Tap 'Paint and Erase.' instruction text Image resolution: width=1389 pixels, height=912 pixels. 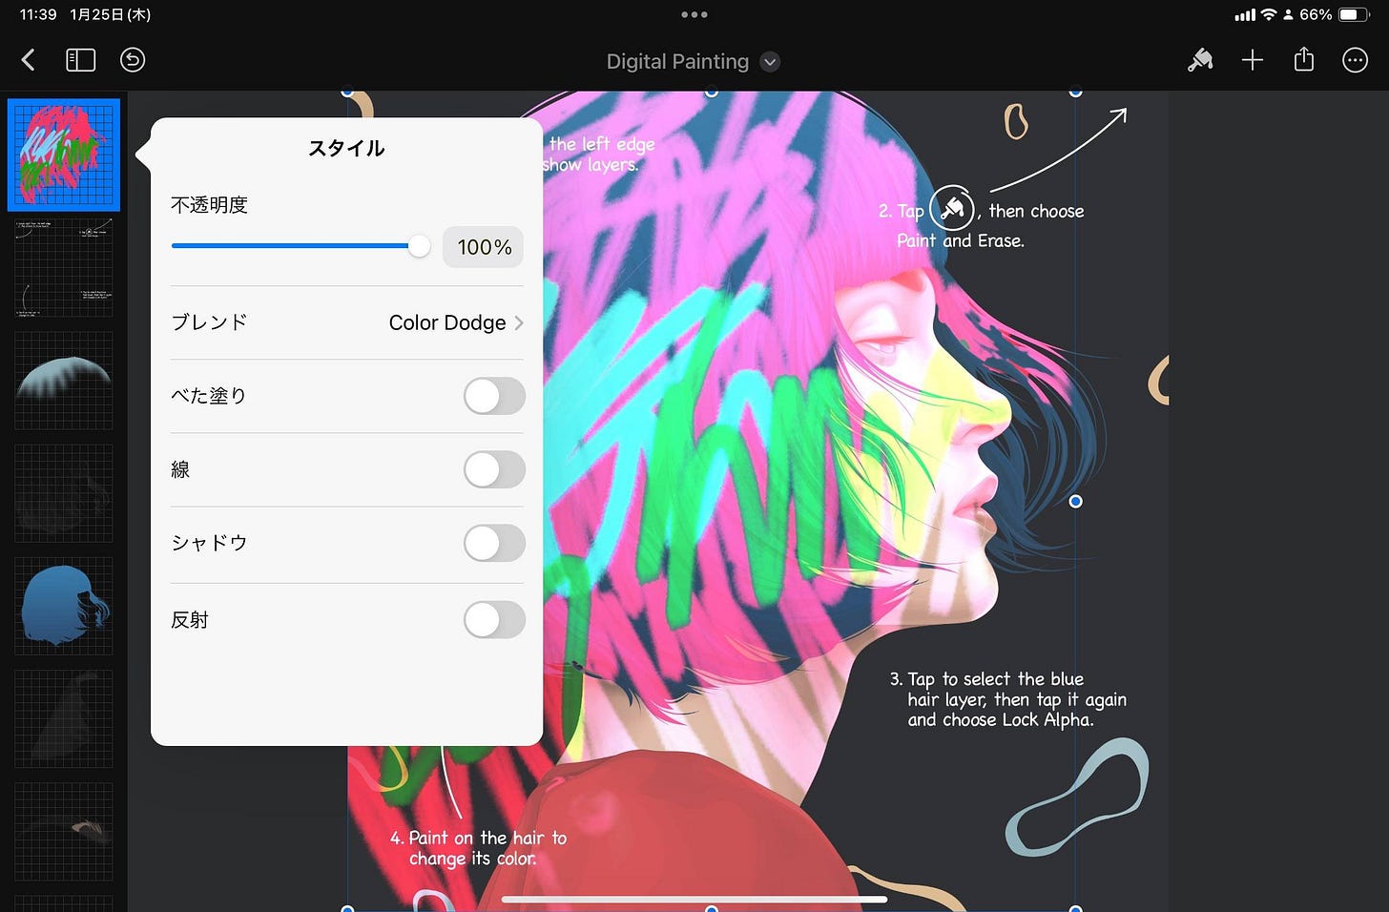(x=960, y=240)
